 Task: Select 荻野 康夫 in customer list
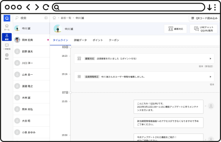click(x=31, y=52)
